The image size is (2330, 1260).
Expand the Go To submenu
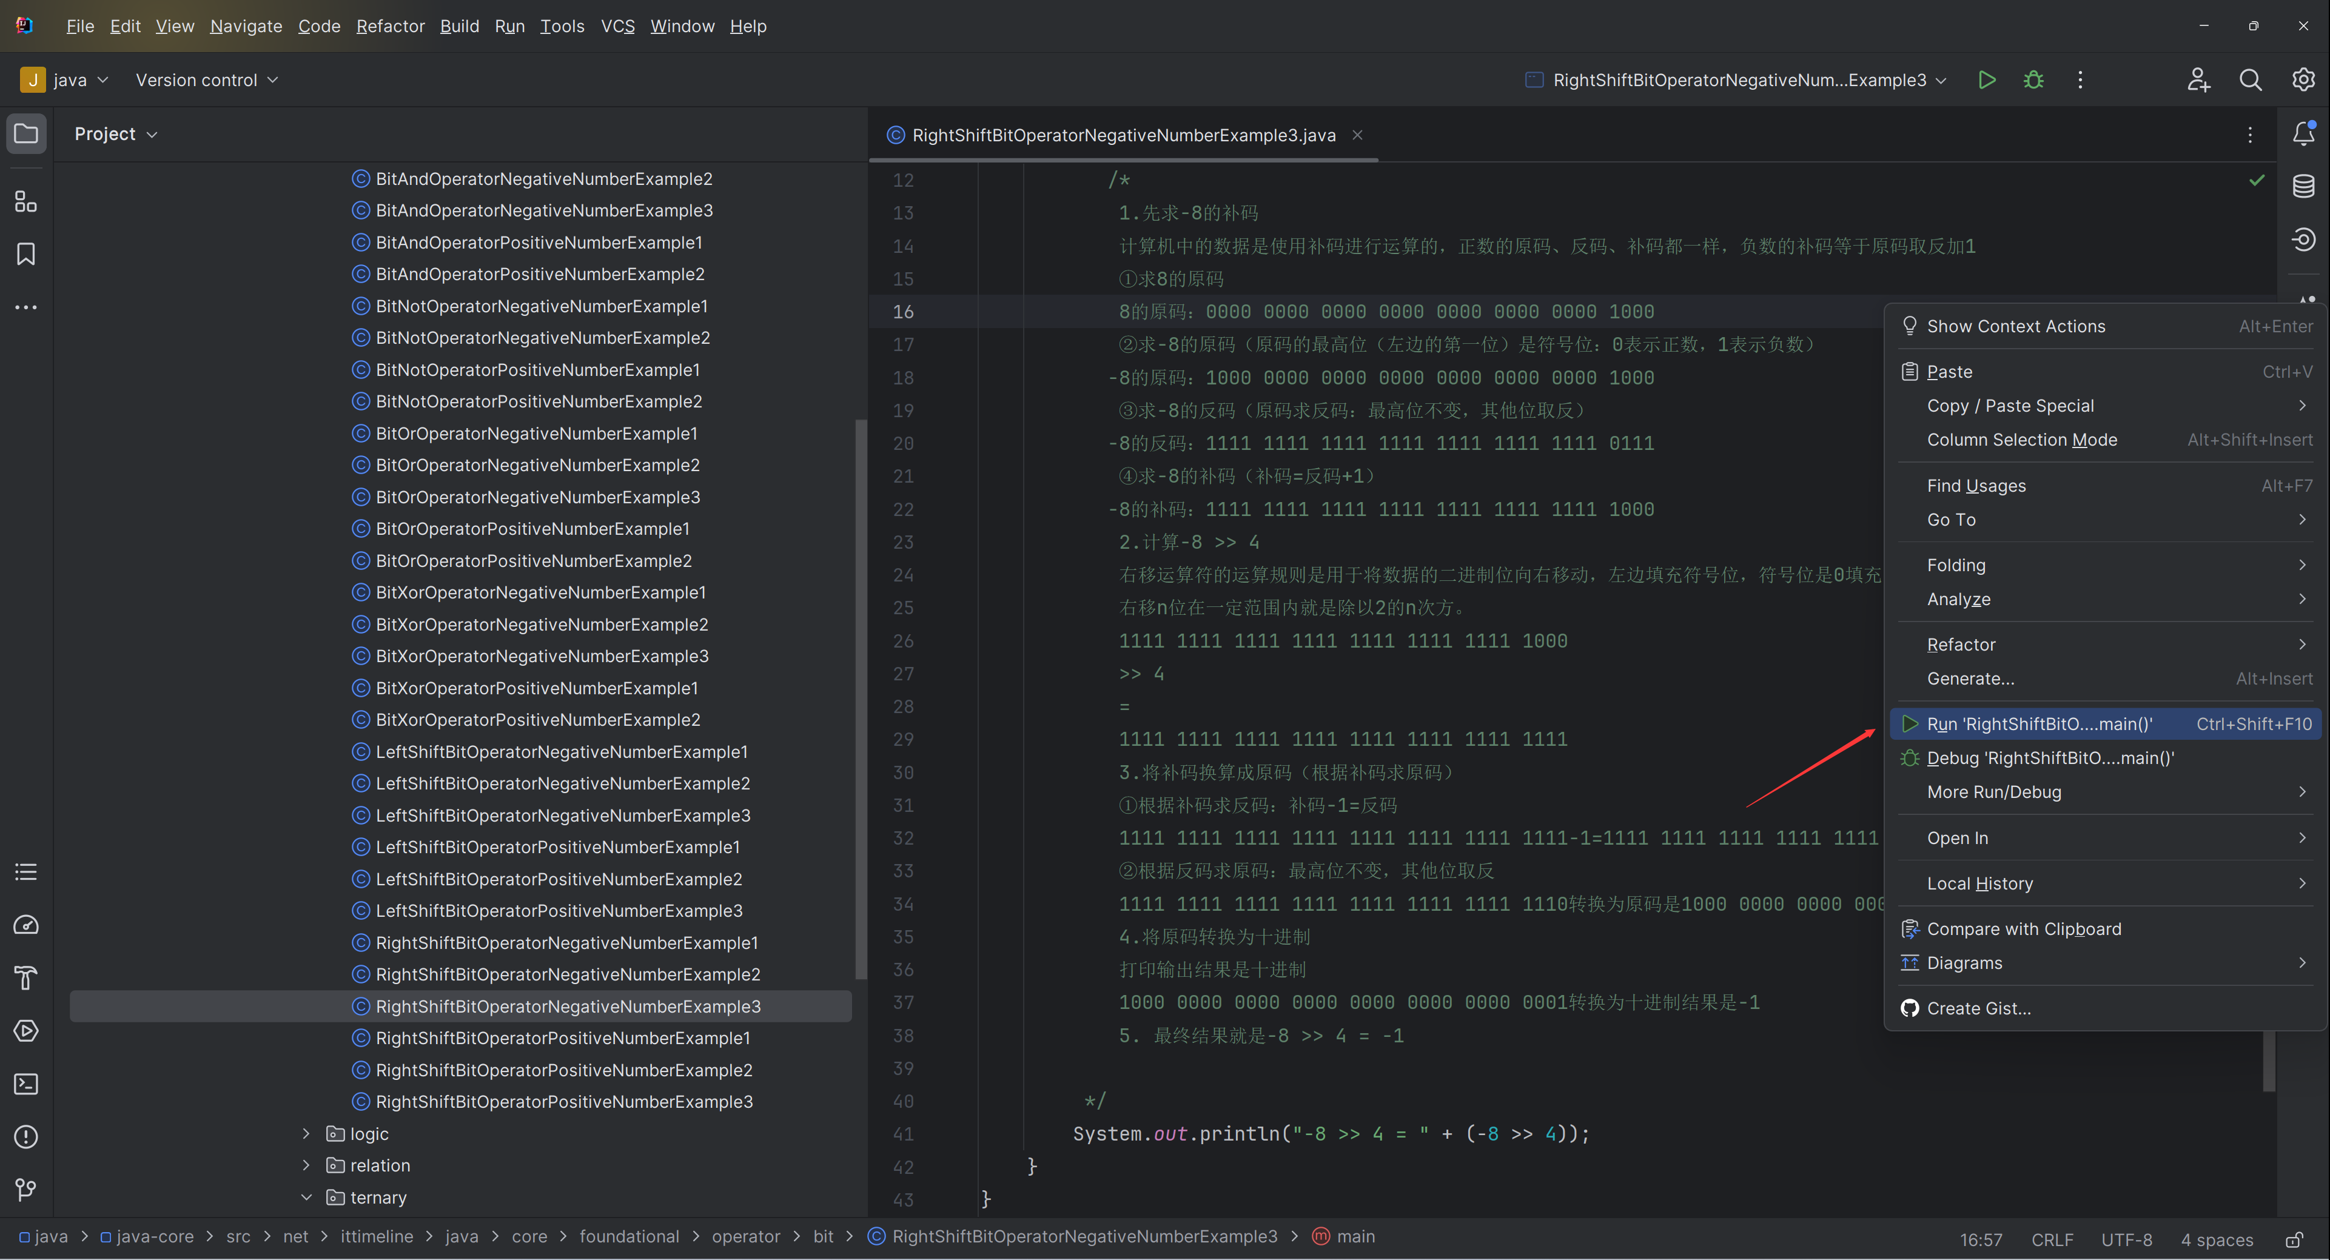pos(2107,519)
